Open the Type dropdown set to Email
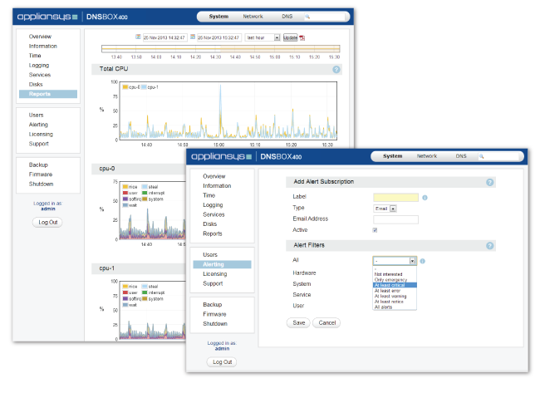This screenshot has height=393, width=540. coord(385,209)
